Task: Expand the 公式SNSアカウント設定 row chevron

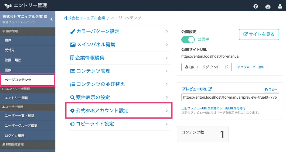Action: 167,110
